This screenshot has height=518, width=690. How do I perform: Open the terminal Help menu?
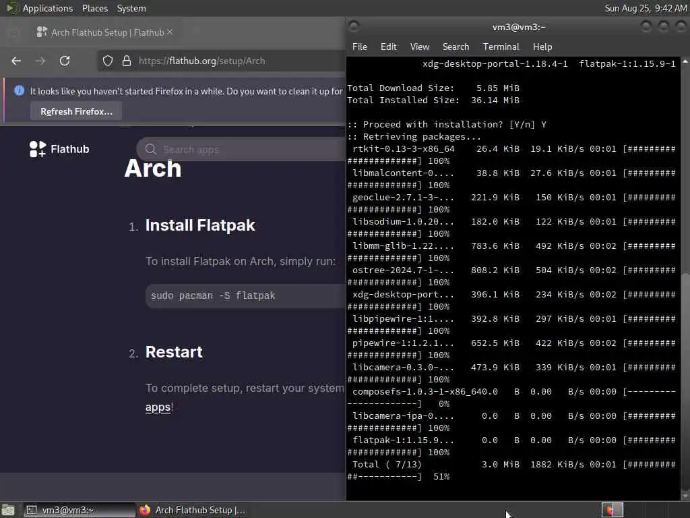tap(542, 47)
